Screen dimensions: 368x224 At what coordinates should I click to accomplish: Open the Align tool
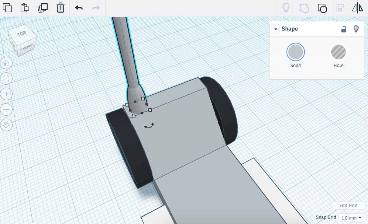click(x=340, y=8)
